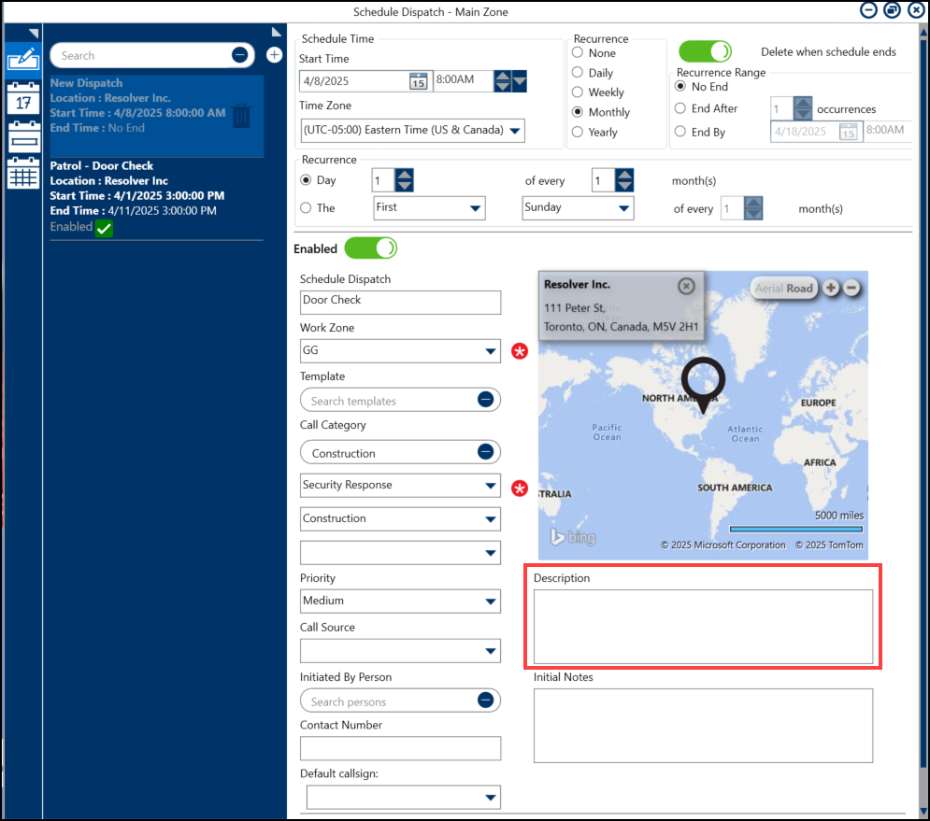This screenshot has width=930, height=821.
Task: Click the Description text box
Action: pyautogui.click(x=703, y=626)
